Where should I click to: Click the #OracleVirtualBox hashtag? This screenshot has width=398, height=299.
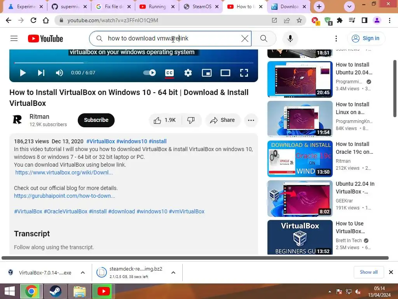point(65,211)
